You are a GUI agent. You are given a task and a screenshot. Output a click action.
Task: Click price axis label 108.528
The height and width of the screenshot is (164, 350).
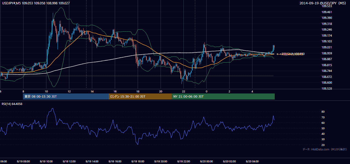[x=327, y=89]
